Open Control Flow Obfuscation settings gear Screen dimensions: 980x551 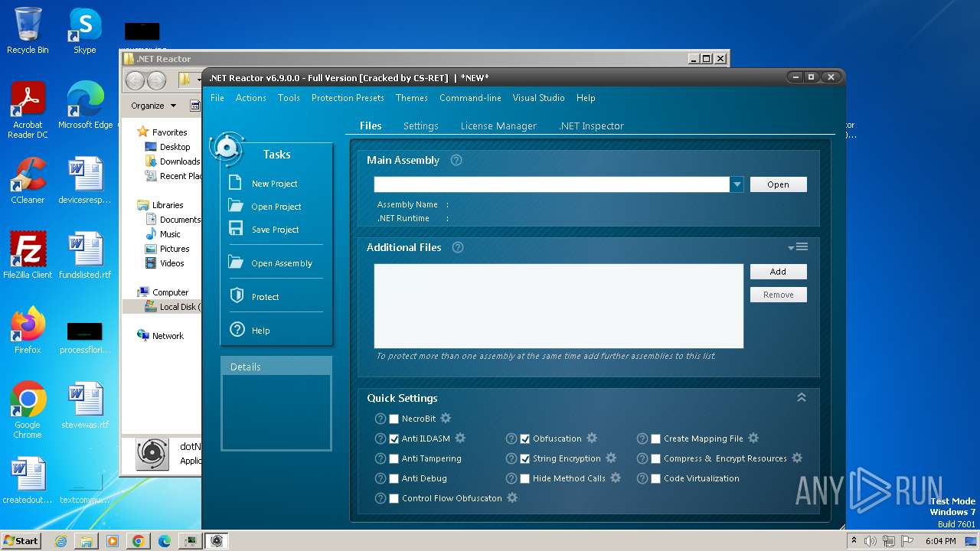coord(512,498)
